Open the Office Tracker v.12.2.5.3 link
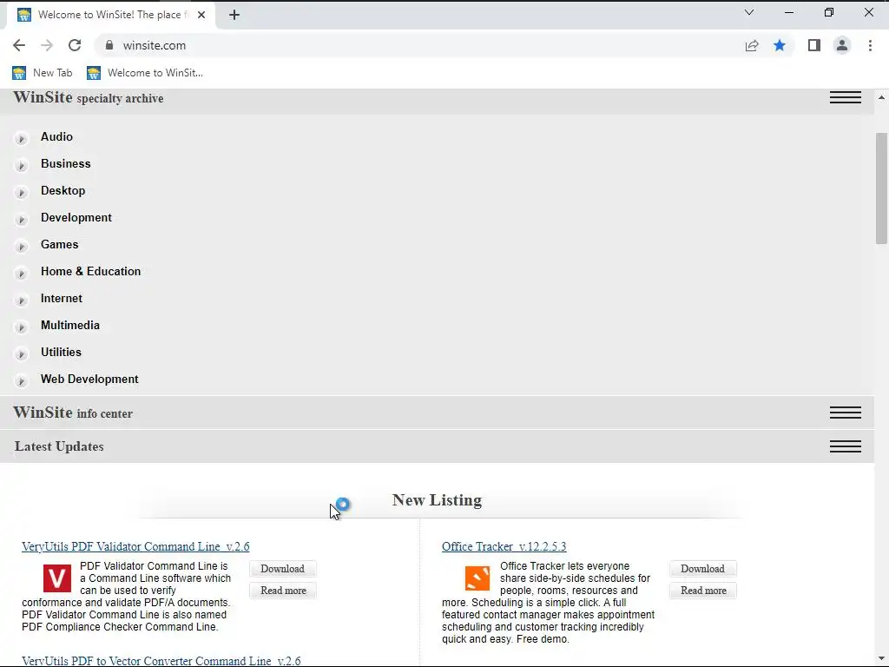This screenshot has width=889, height=667. point(504,546)
